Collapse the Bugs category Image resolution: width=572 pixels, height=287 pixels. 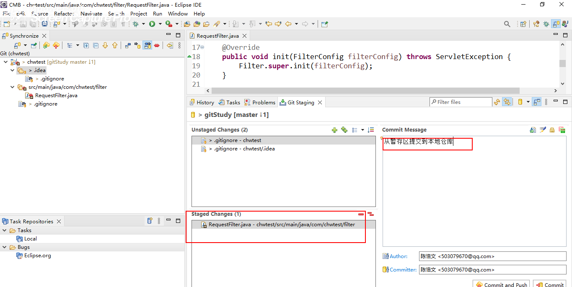pos(5,247)
